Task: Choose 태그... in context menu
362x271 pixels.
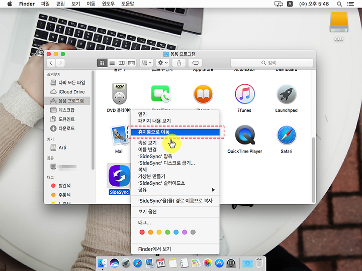Action: point(175,223)
